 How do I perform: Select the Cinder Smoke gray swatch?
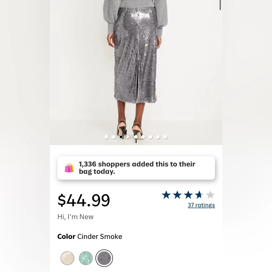pyautogui.click(x=104, y=258)
